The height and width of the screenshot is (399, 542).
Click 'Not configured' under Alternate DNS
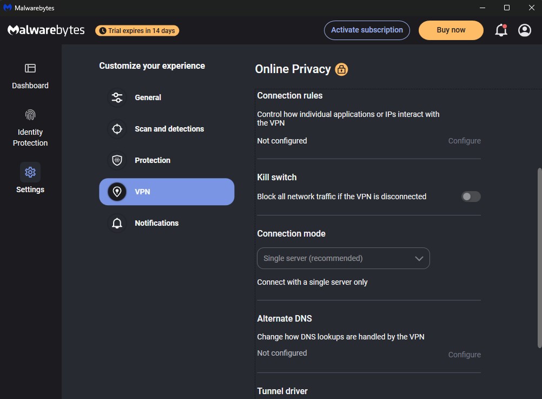282,353
